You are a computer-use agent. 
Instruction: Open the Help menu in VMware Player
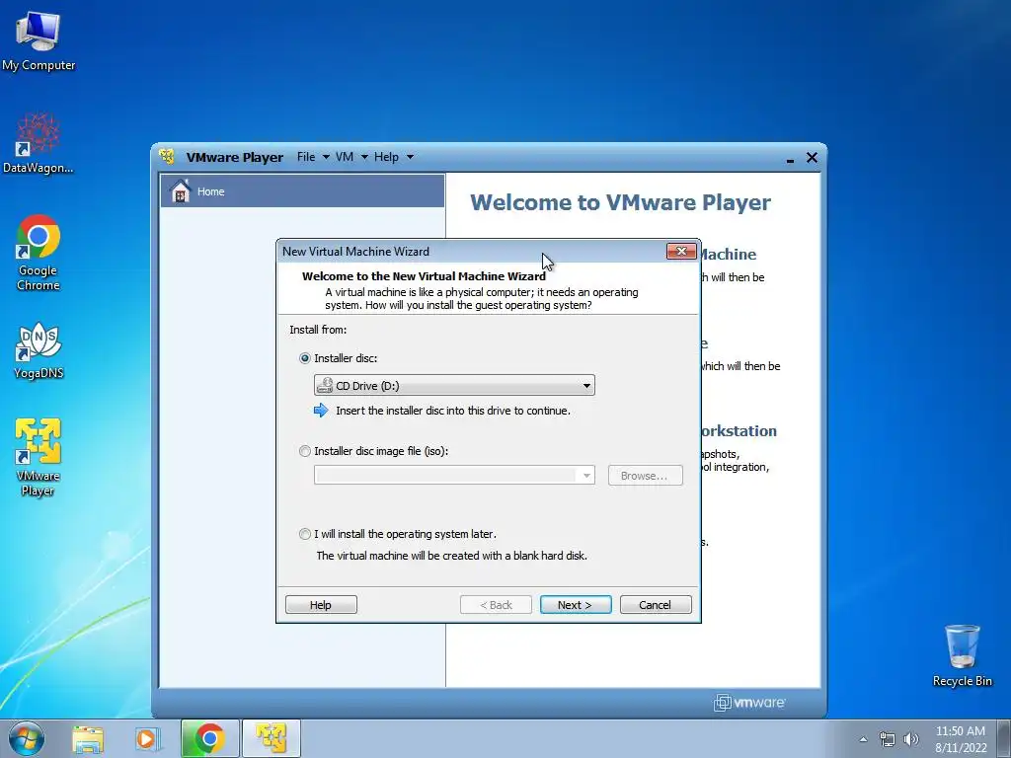coord(393,157)
